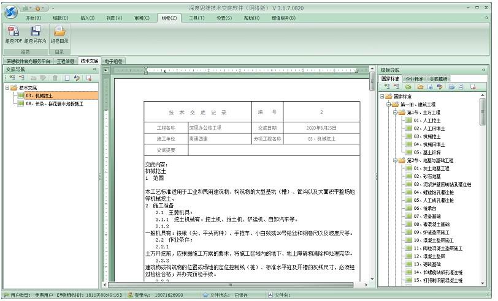Open the 设置(S) ribbon tab

tap(224, 18)
